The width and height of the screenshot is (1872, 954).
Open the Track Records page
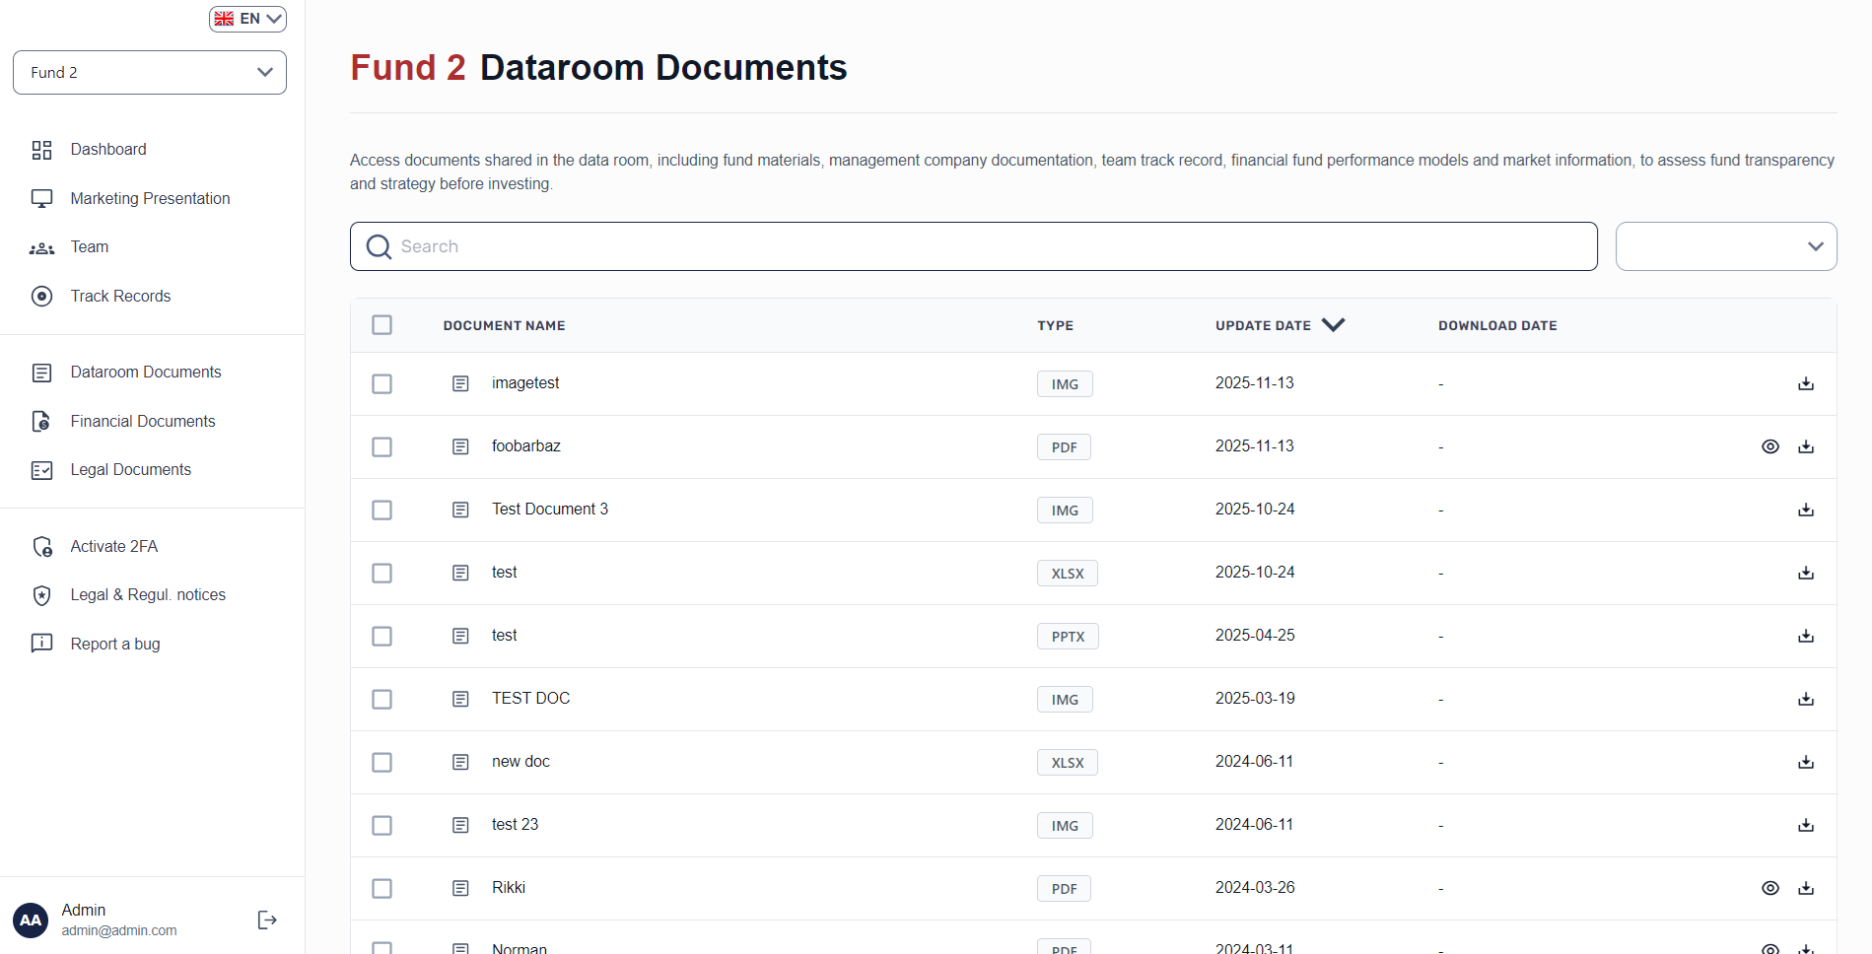point(120,296)
